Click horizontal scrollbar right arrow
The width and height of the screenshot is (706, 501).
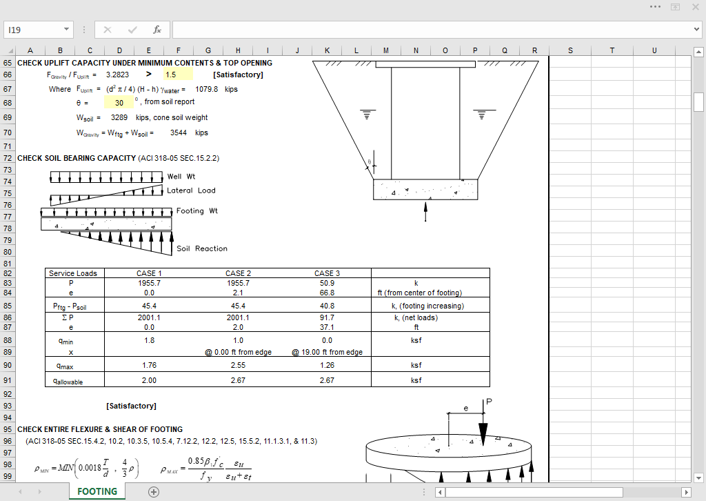point(686,493)
